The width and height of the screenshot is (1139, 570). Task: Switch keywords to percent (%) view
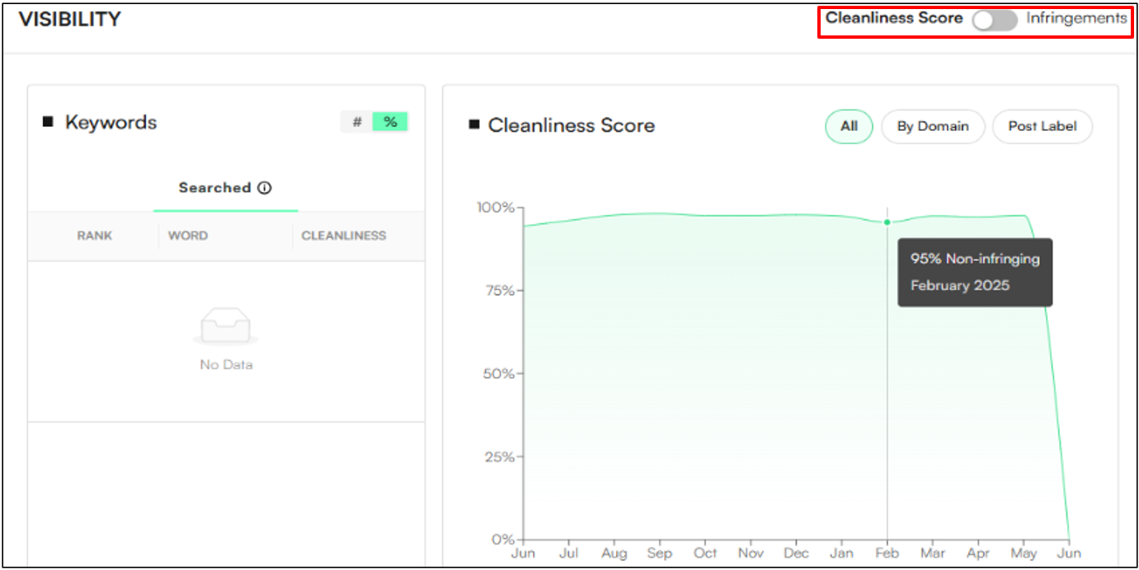click(390, 122)
